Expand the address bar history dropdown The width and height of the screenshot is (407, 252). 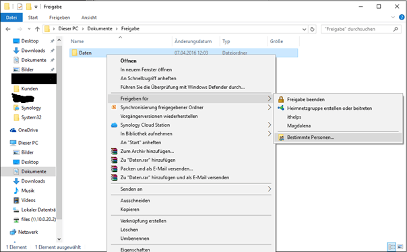tap(304, 30)
